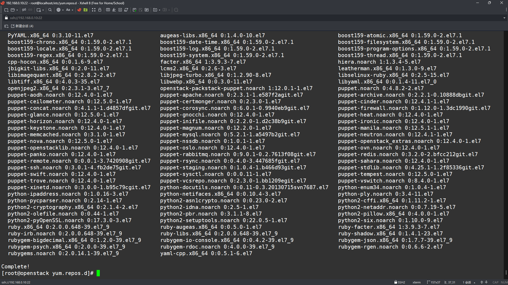The width and height of the screenshot is (508, 285).
Task: Click the compose pane document icon
Action: [x=147, y=10]
